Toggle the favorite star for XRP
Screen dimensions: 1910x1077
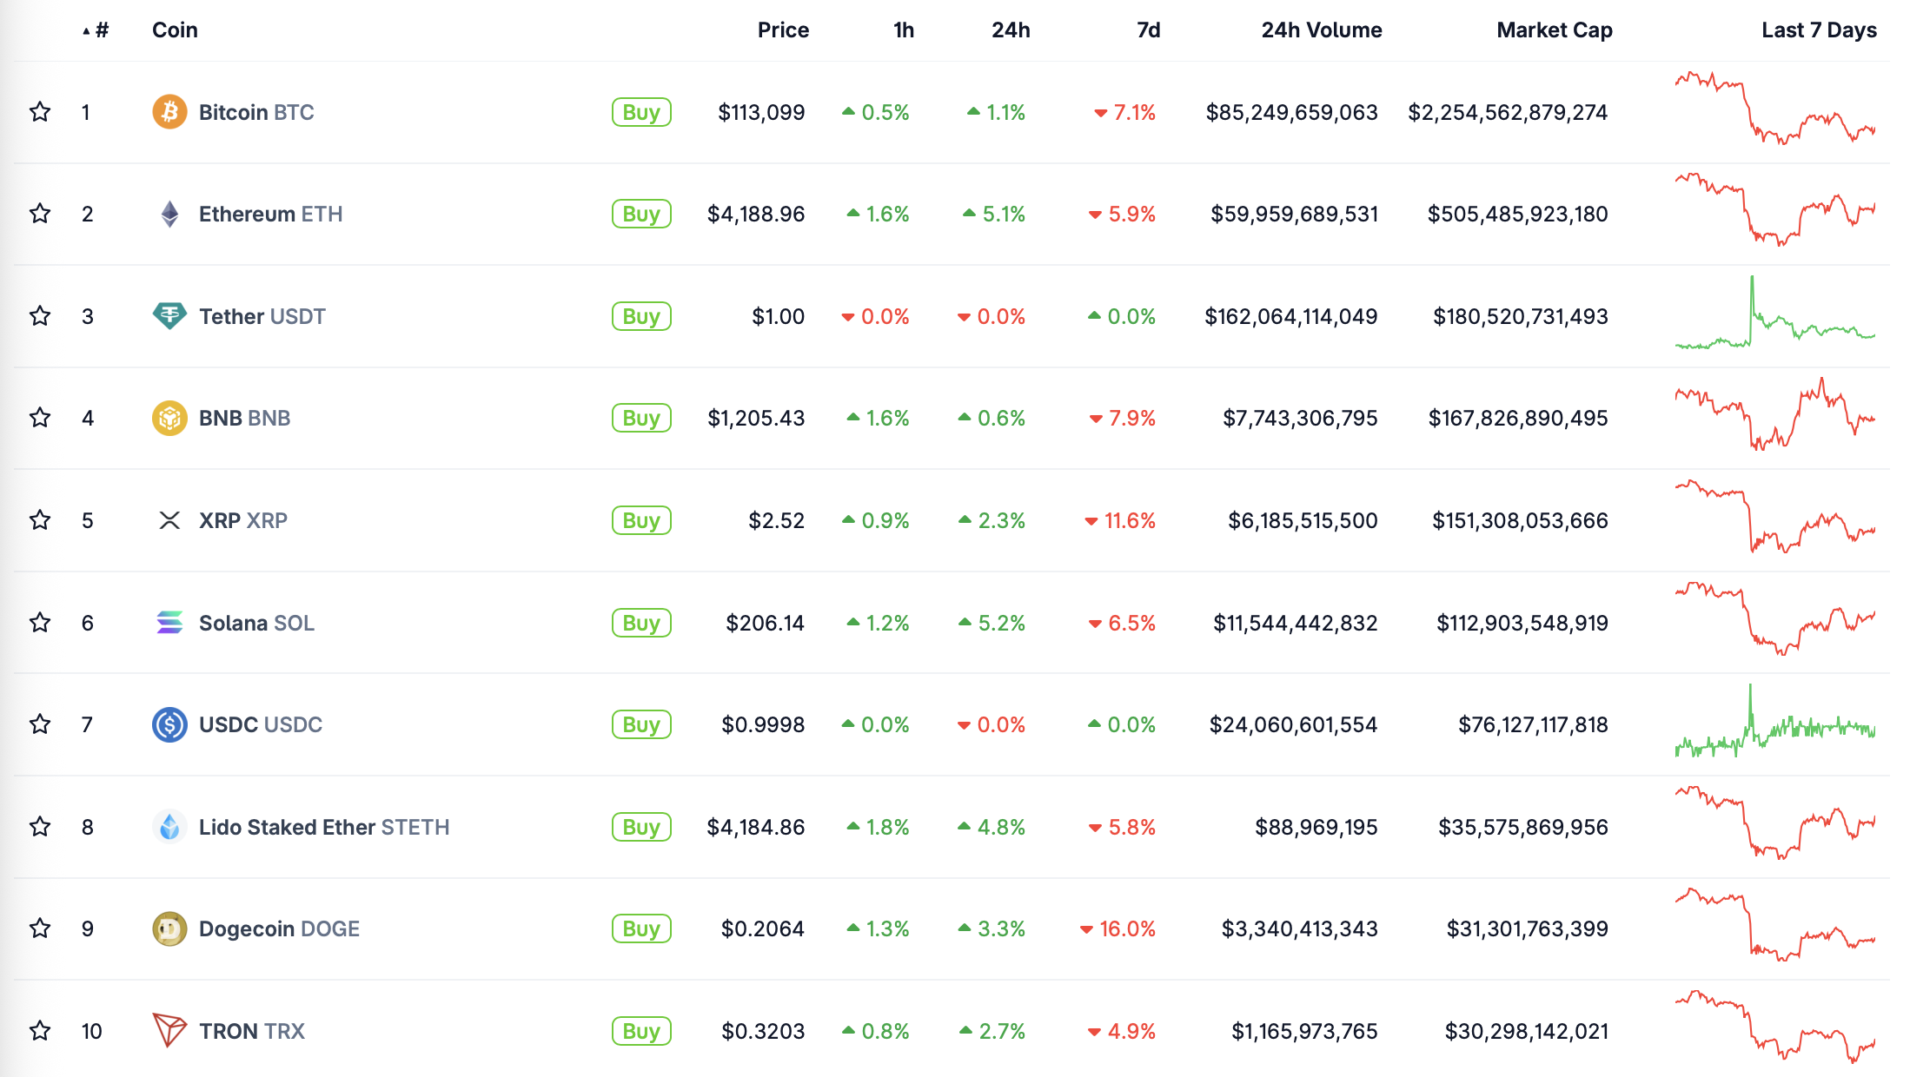click(40, 520)
